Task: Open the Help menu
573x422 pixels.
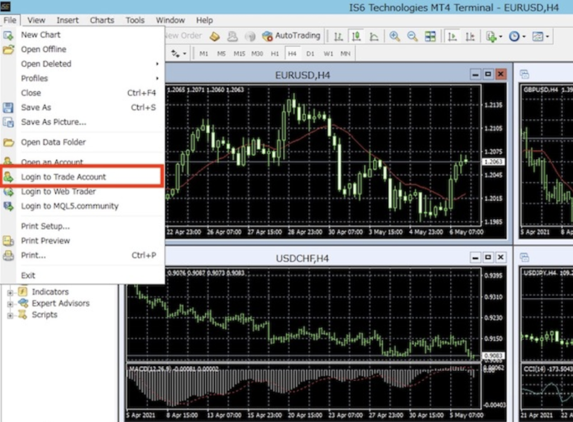Action: 204,20
